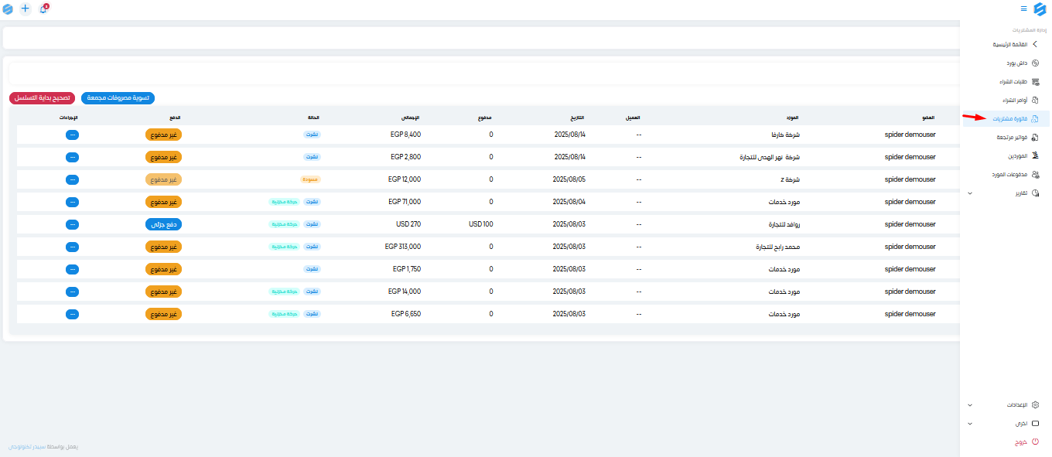This screenshot has width=1052, height=457.
Task: Click the purchase requests icon (طلبات الشراء)
Action: (1036, 81)
